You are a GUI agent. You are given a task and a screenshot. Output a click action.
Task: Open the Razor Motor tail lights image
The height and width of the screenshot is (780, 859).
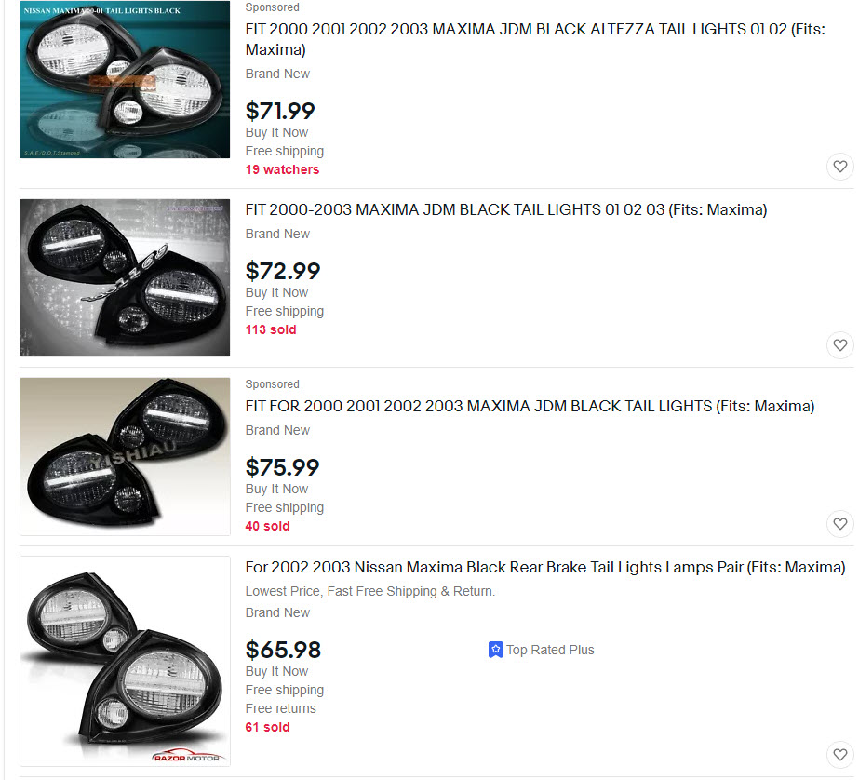tap(125, 661)
